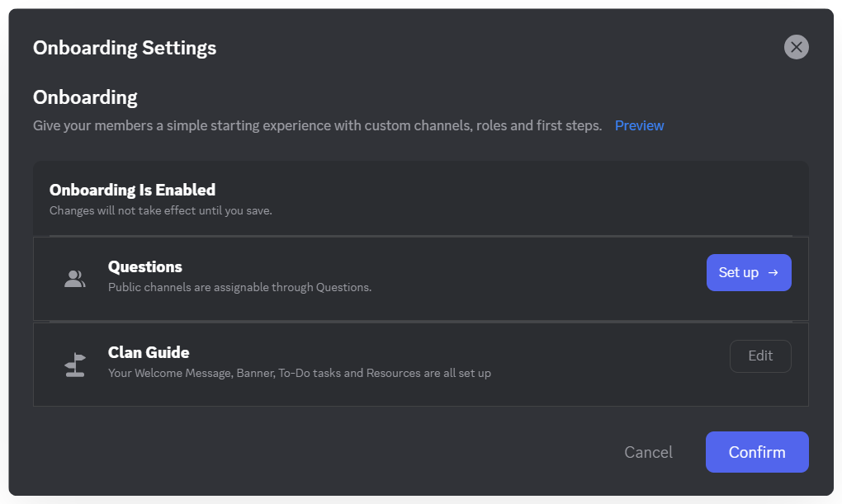Click the Questions members icon
The height and width of the screenshot is (504, 842).
74,279
